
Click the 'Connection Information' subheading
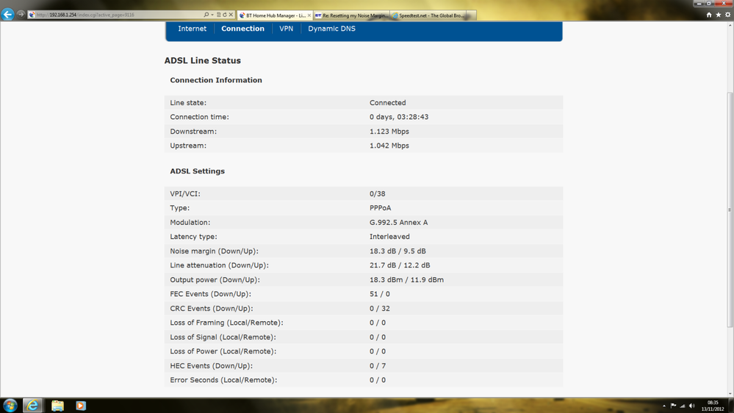[216, 80]
